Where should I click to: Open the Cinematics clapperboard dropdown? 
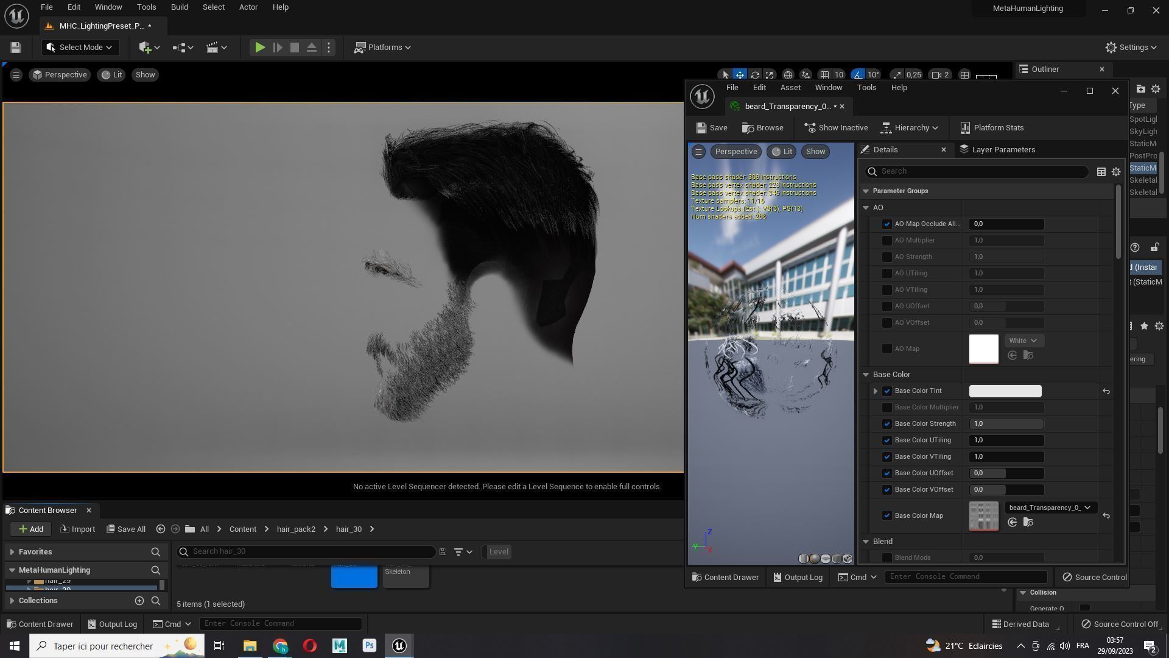[x=216, y=48]
